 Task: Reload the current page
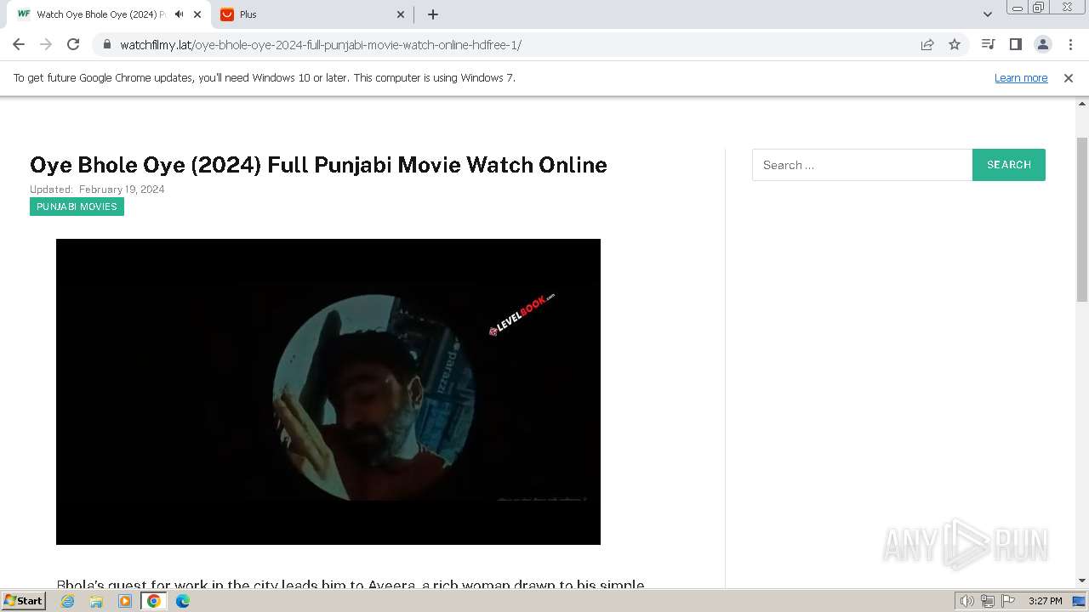pyautogui.click(x=73, y=44)
